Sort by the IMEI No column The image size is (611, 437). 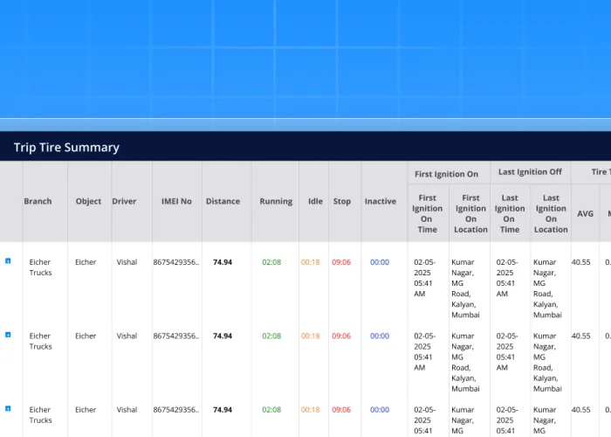tap(176, 201)
